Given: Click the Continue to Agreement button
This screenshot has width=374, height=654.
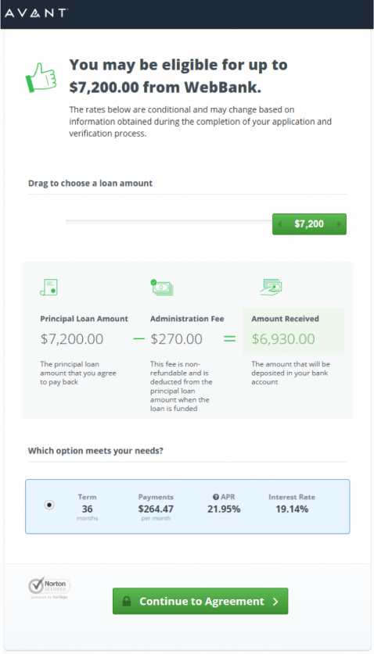Looking at the screenshot, I should point(200,601).
